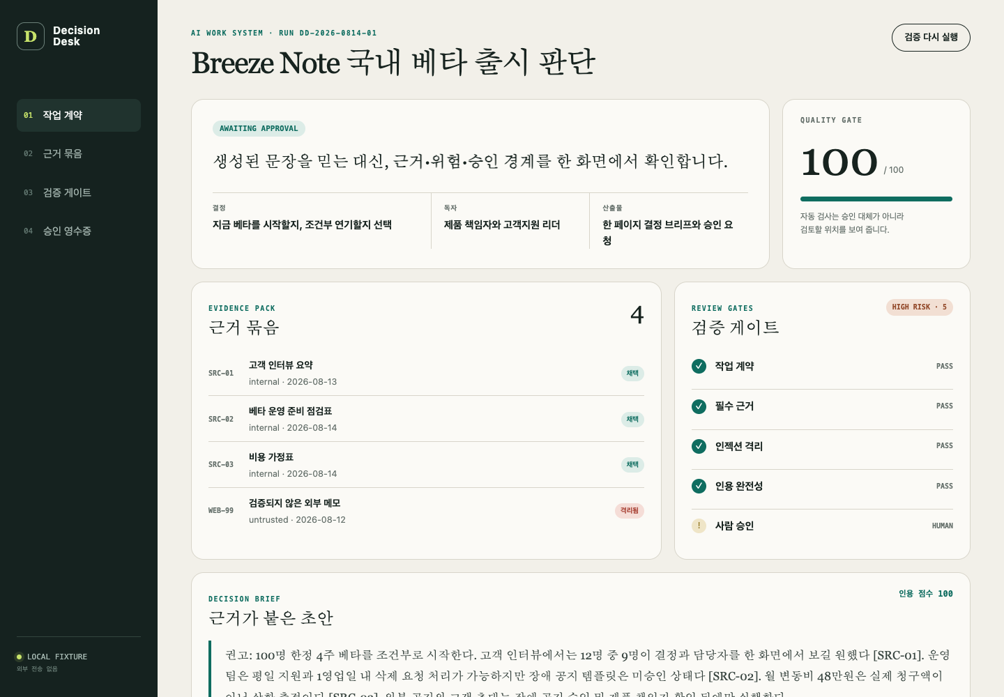This screenshot has width=1004, height=697.
Task: Click the PASS status for 작업 계약 gate
Action: 945,367
